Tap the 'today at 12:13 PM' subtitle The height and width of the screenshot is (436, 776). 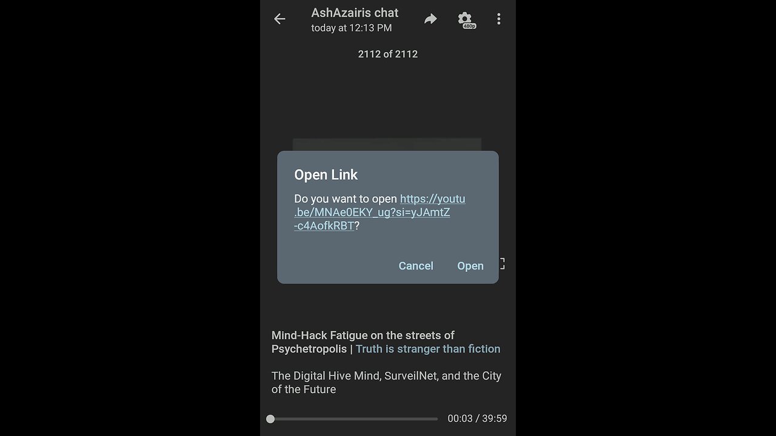click(352, 28)
